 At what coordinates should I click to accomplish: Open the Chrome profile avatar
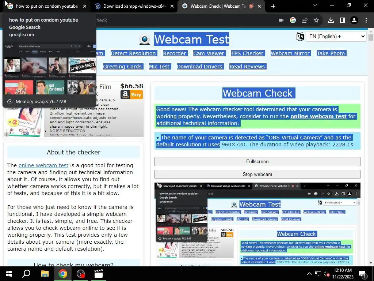pyautogui.click(x=354, y=20)
